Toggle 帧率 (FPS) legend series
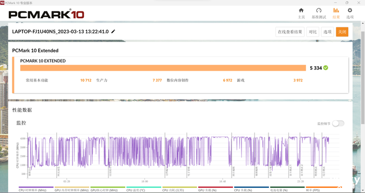This screenshot has width=365, height=193. click(323, 189)
